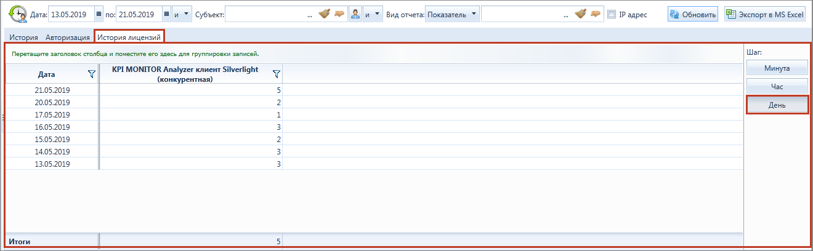
Task: Click the broom clear icon beside the report indicator field
Action: (581, 14)
